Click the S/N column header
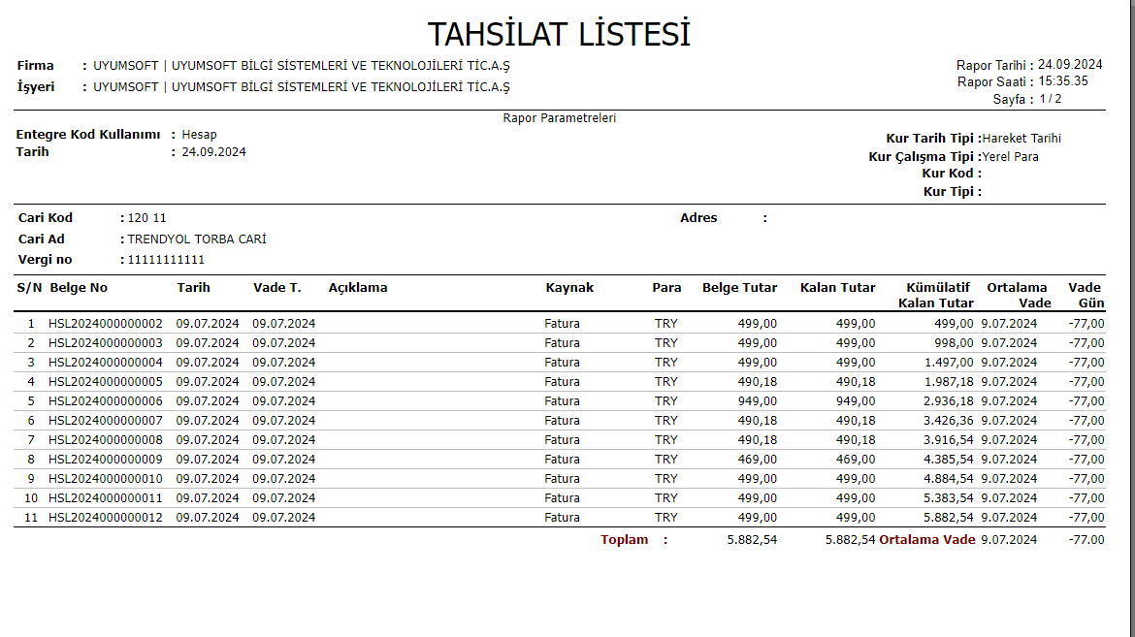1135x637 pixels. click(30, 287)
